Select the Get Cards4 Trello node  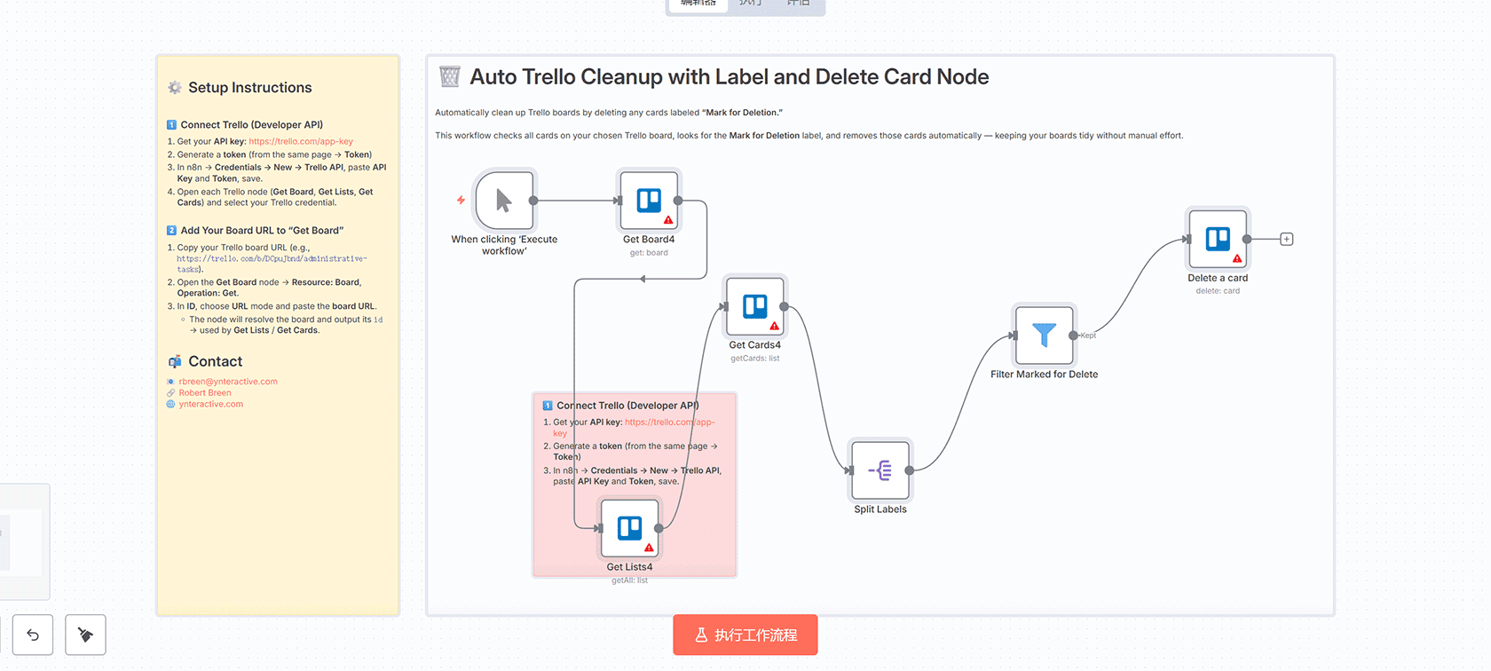click(x=755, y=307)
